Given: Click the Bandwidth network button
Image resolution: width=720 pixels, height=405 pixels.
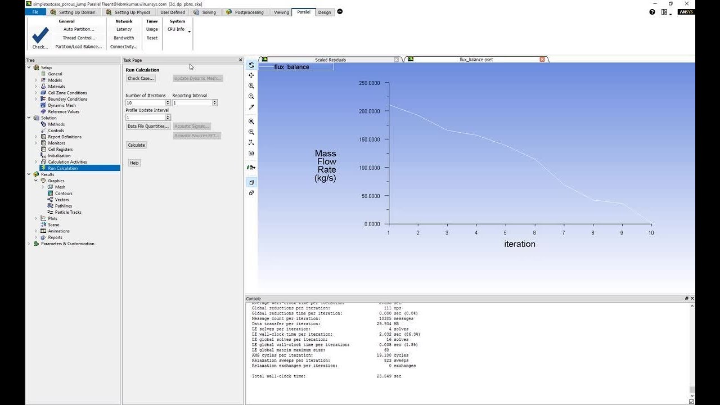Looking at the screenshot, I should [x=124, y=38].
